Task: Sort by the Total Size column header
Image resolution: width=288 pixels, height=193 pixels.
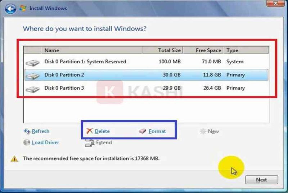Action: point(162,50)
